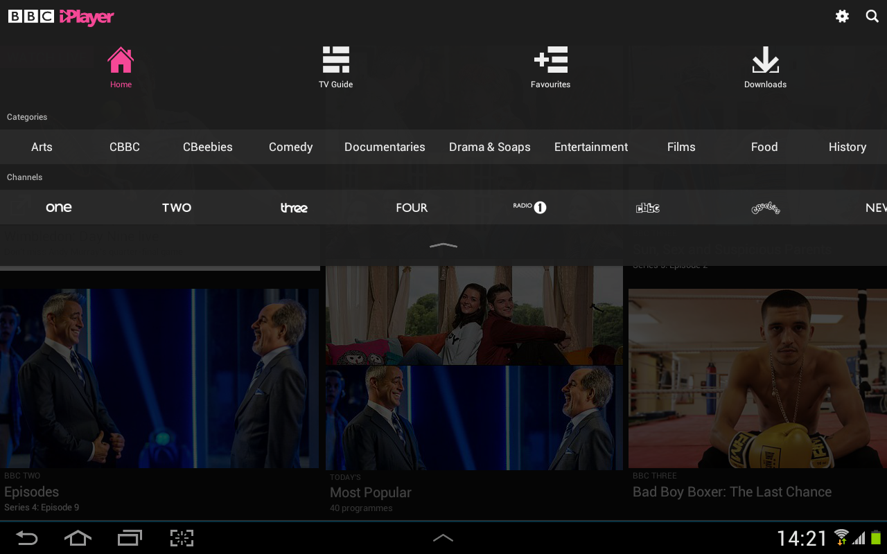Open the Downloads arrow icon
This screenshot has height=554, width=887.
coord(766,60)
